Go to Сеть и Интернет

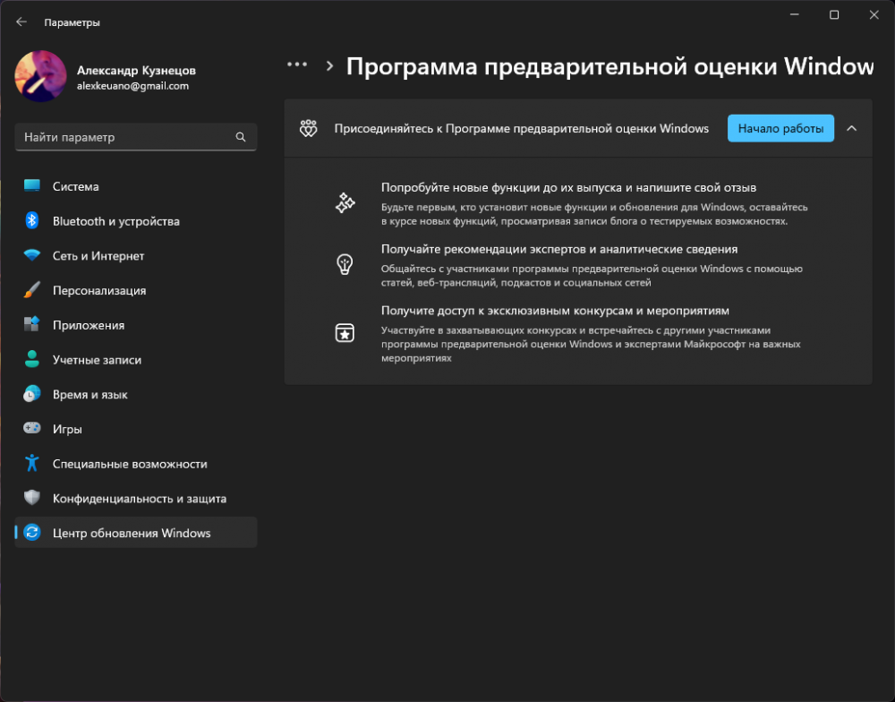click(136, 256)
